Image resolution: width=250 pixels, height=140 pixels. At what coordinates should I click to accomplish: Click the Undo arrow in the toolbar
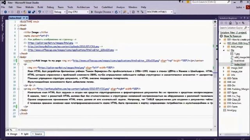click(39, 12)
